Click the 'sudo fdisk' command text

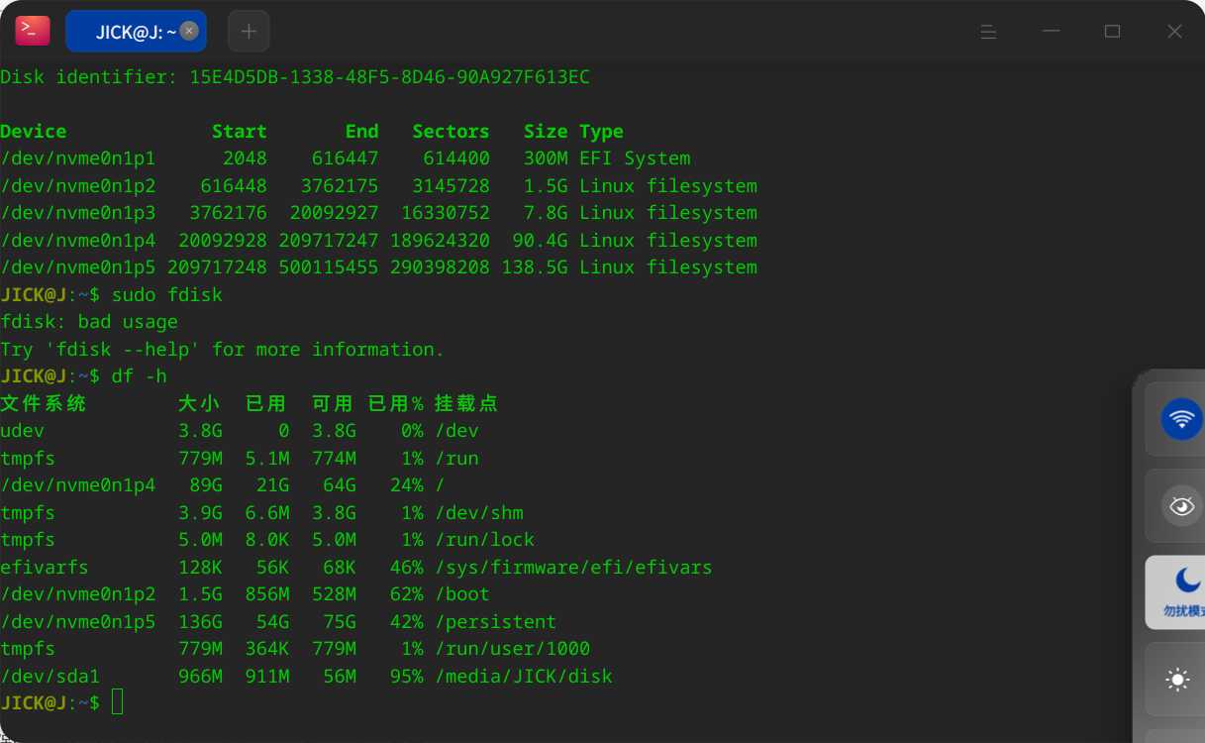point(167,294)
